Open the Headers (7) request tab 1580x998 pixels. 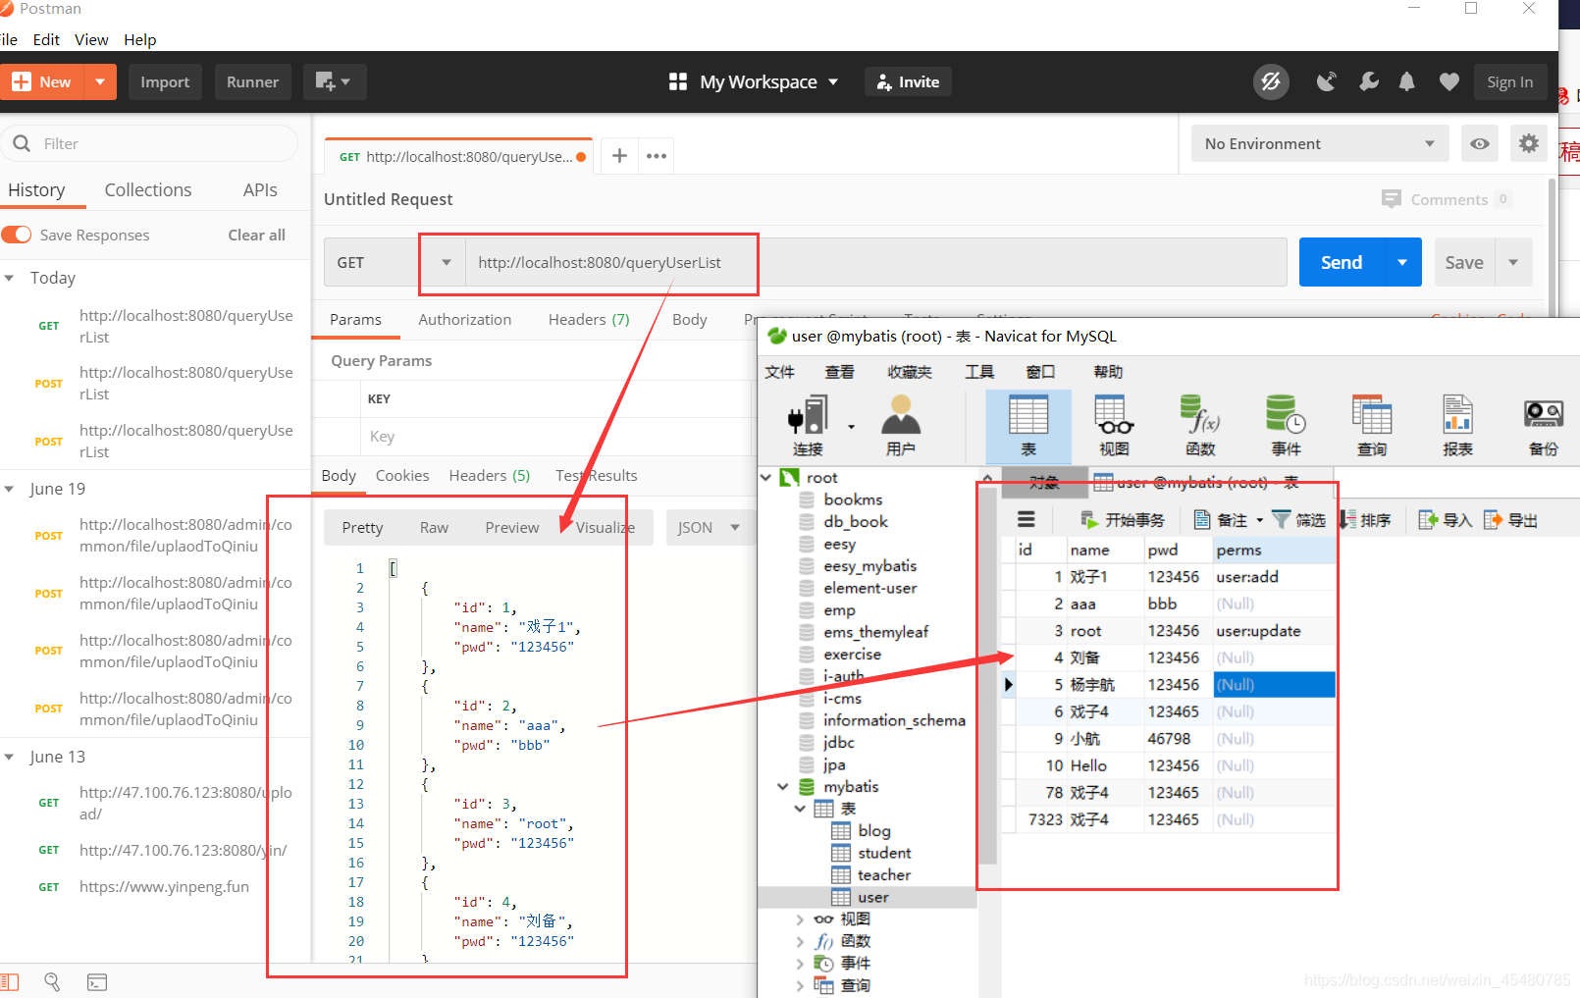(589, 320)
